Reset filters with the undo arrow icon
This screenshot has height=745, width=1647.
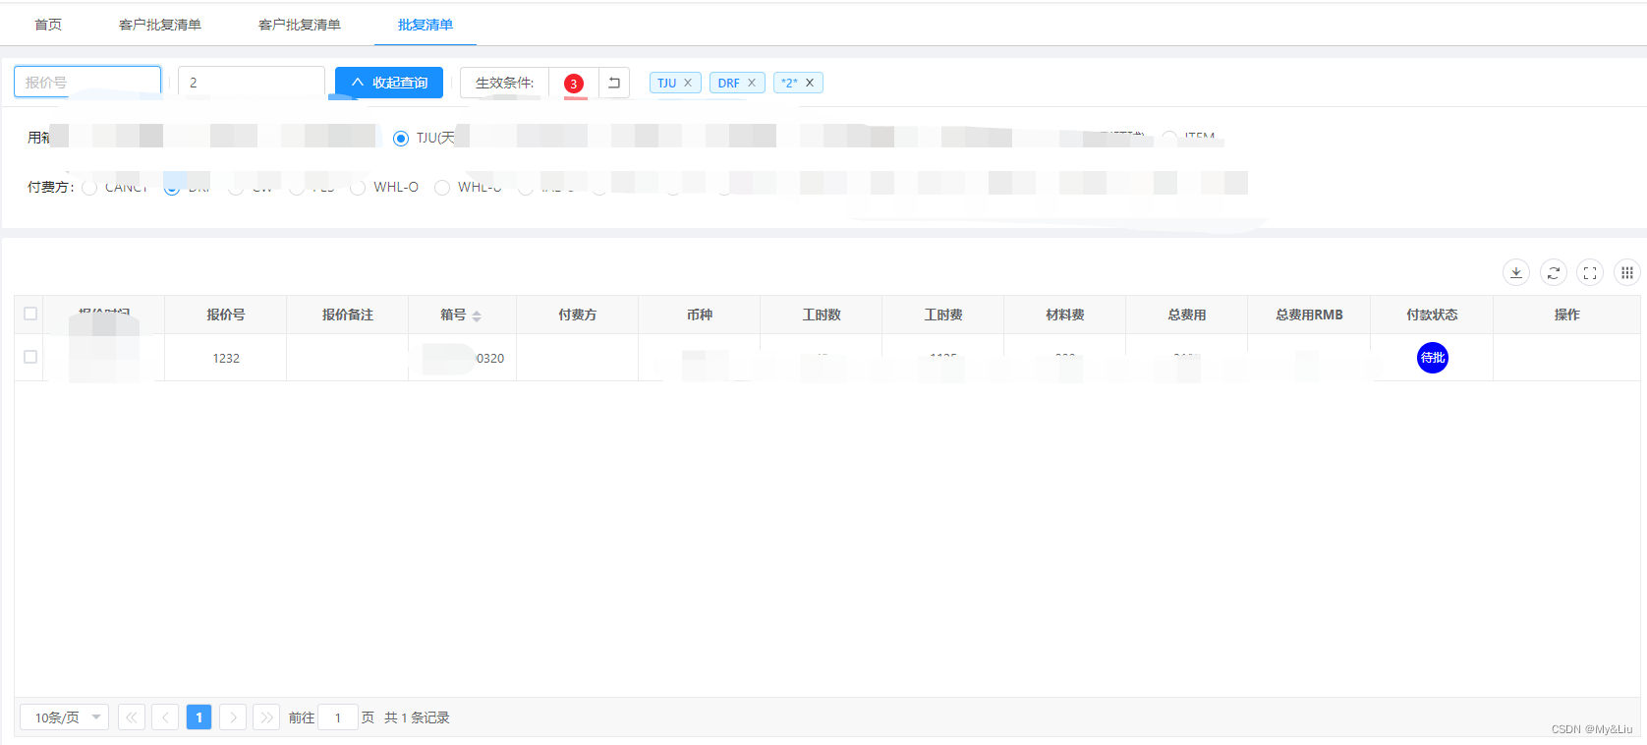614,83
